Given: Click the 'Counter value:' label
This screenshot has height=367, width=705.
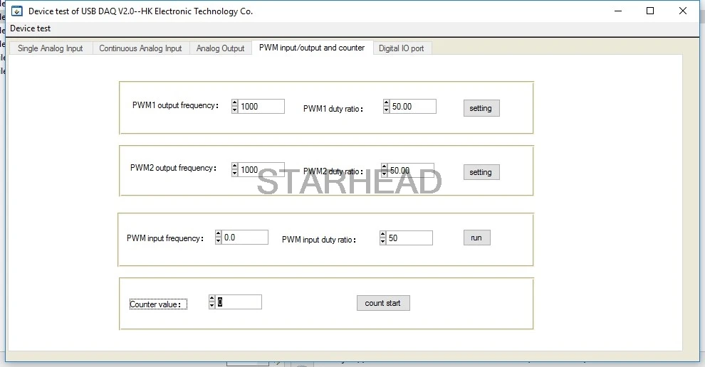Looking at the screenshot, I should (x=158, y=304).
